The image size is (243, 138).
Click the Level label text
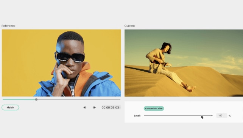pyautogui.click(x=137, y=116)
